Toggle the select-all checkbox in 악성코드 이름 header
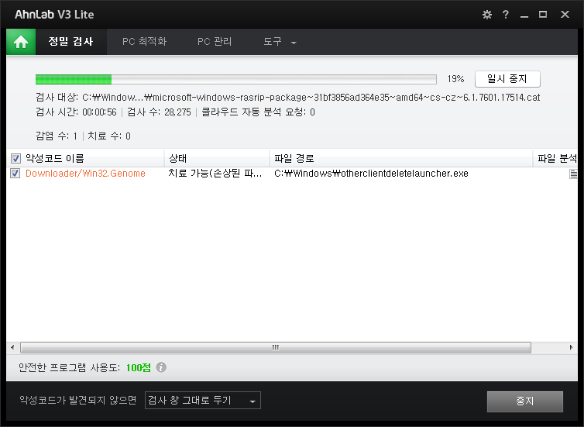The image size is (584, 427). [15, 158]
